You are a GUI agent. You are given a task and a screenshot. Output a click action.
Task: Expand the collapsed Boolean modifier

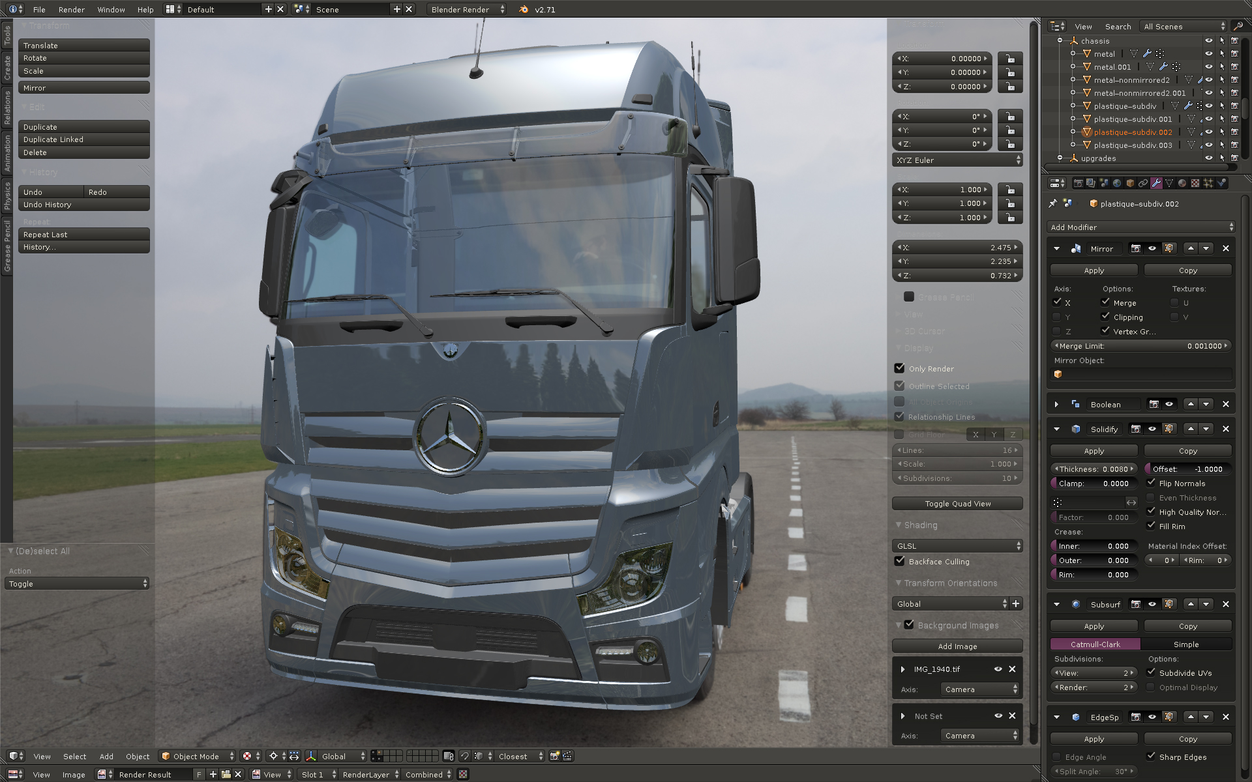coord(1056,405)
